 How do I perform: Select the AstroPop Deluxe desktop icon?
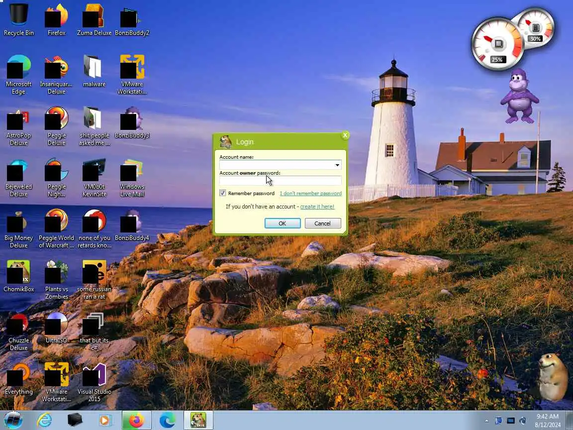pyautogui.click(x=18, y=126)
